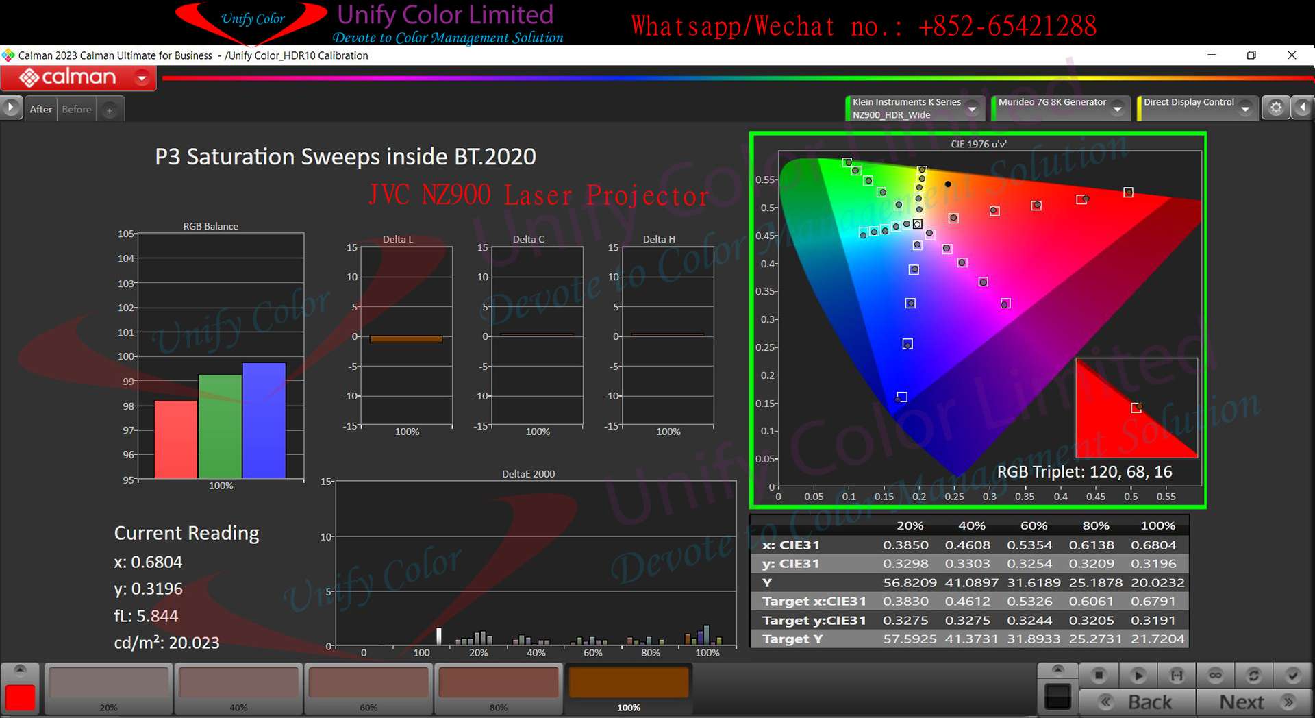Select the 60% saturation swatch
The image size is (1315, 718).
pyautogui.click(x=368, y=688)
